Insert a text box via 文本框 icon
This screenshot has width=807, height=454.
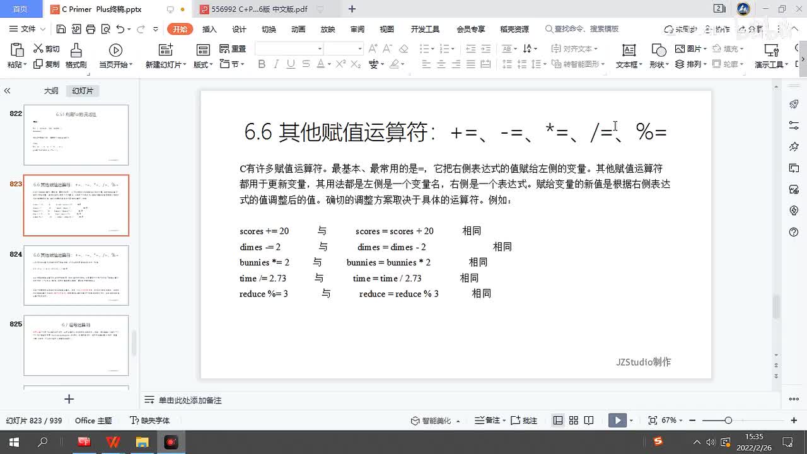(629, 50)
